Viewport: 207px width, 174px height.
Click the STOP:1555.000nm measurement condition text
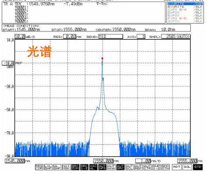pos(69,30)
